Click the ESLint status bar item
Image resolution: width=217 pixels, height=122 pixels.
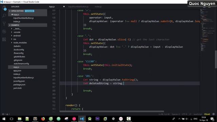tap(207, 114)
